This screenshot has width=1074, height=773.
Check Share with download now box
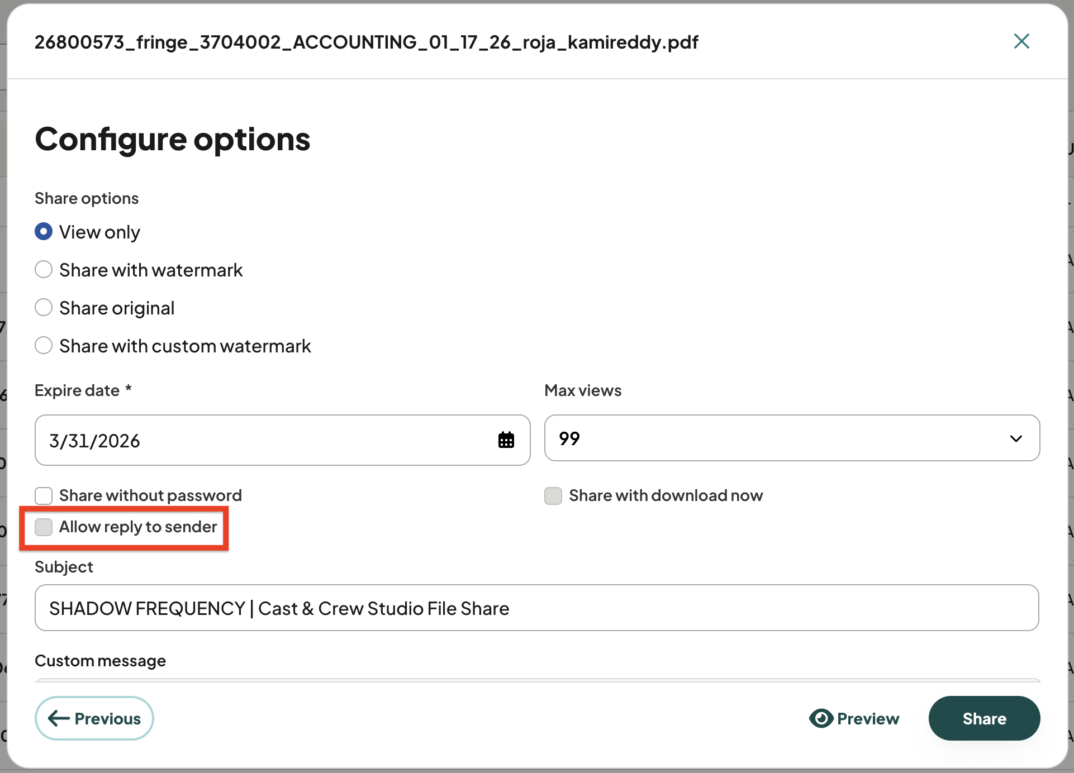point(553,495)
